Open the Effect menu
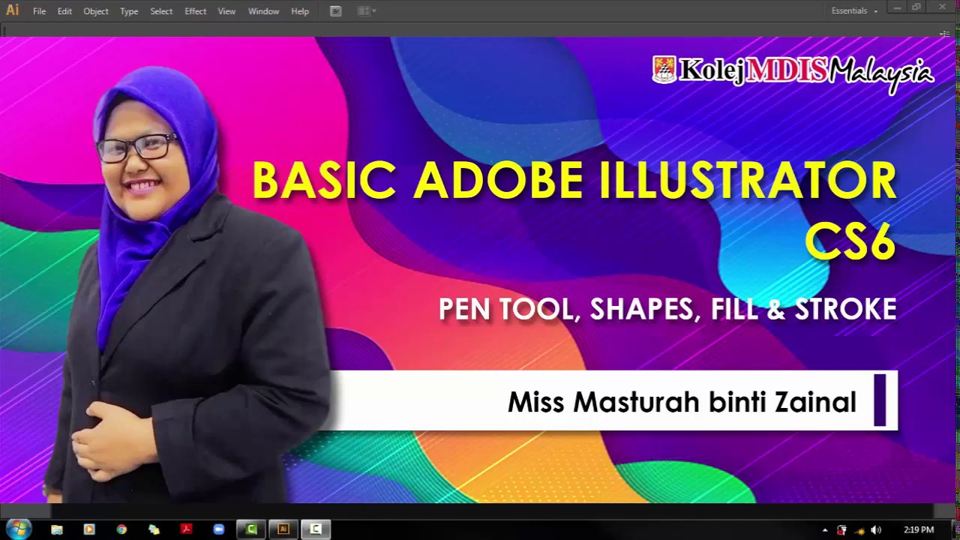Screen dimensions: 960x540 (x=196, y=11)
